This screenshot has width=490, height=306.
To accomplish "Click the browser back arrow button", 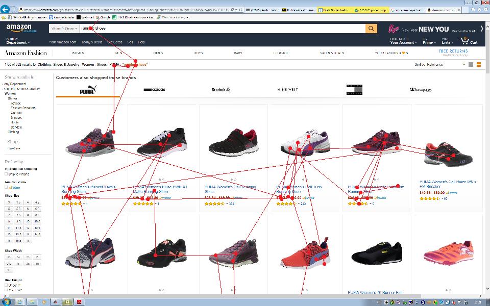I will click(x=5, y=9).
